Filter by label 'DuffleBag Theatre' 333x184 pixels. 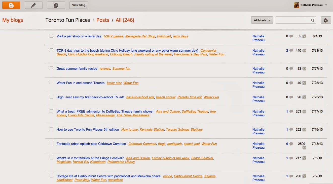click(195, 112)
